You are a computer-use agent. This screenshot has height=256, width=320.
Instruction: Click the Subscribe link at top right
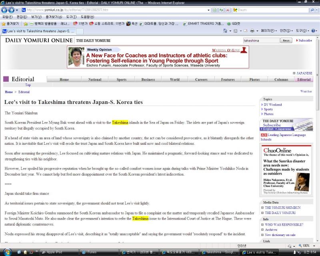305,40
